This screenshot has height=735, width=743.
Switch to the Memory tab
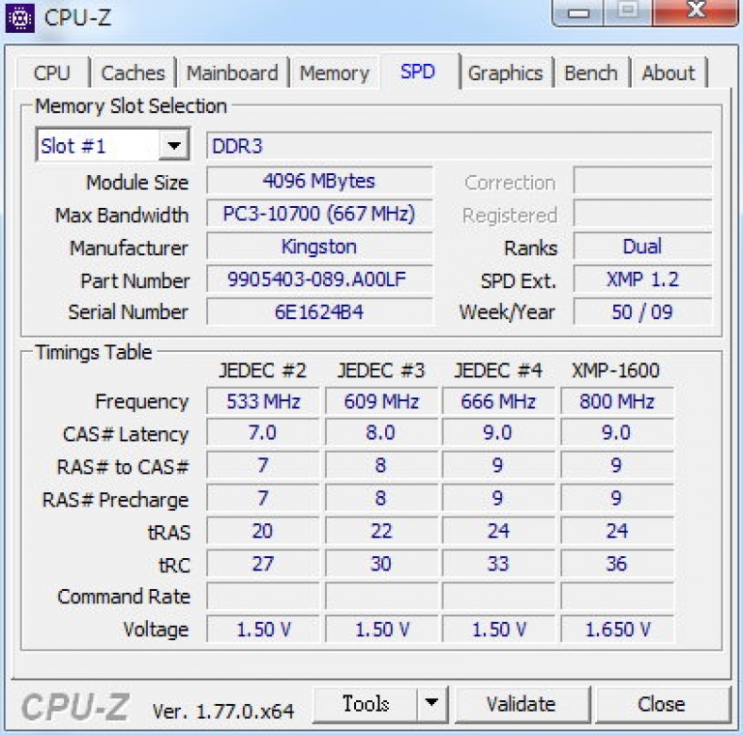tap(335, 73)
